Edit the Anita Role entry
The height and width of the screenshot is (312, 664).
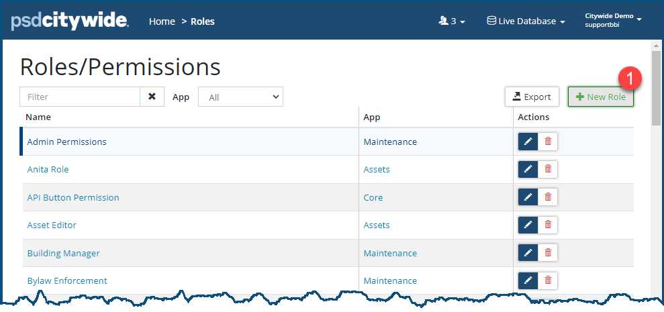click(x=528, y=170)
